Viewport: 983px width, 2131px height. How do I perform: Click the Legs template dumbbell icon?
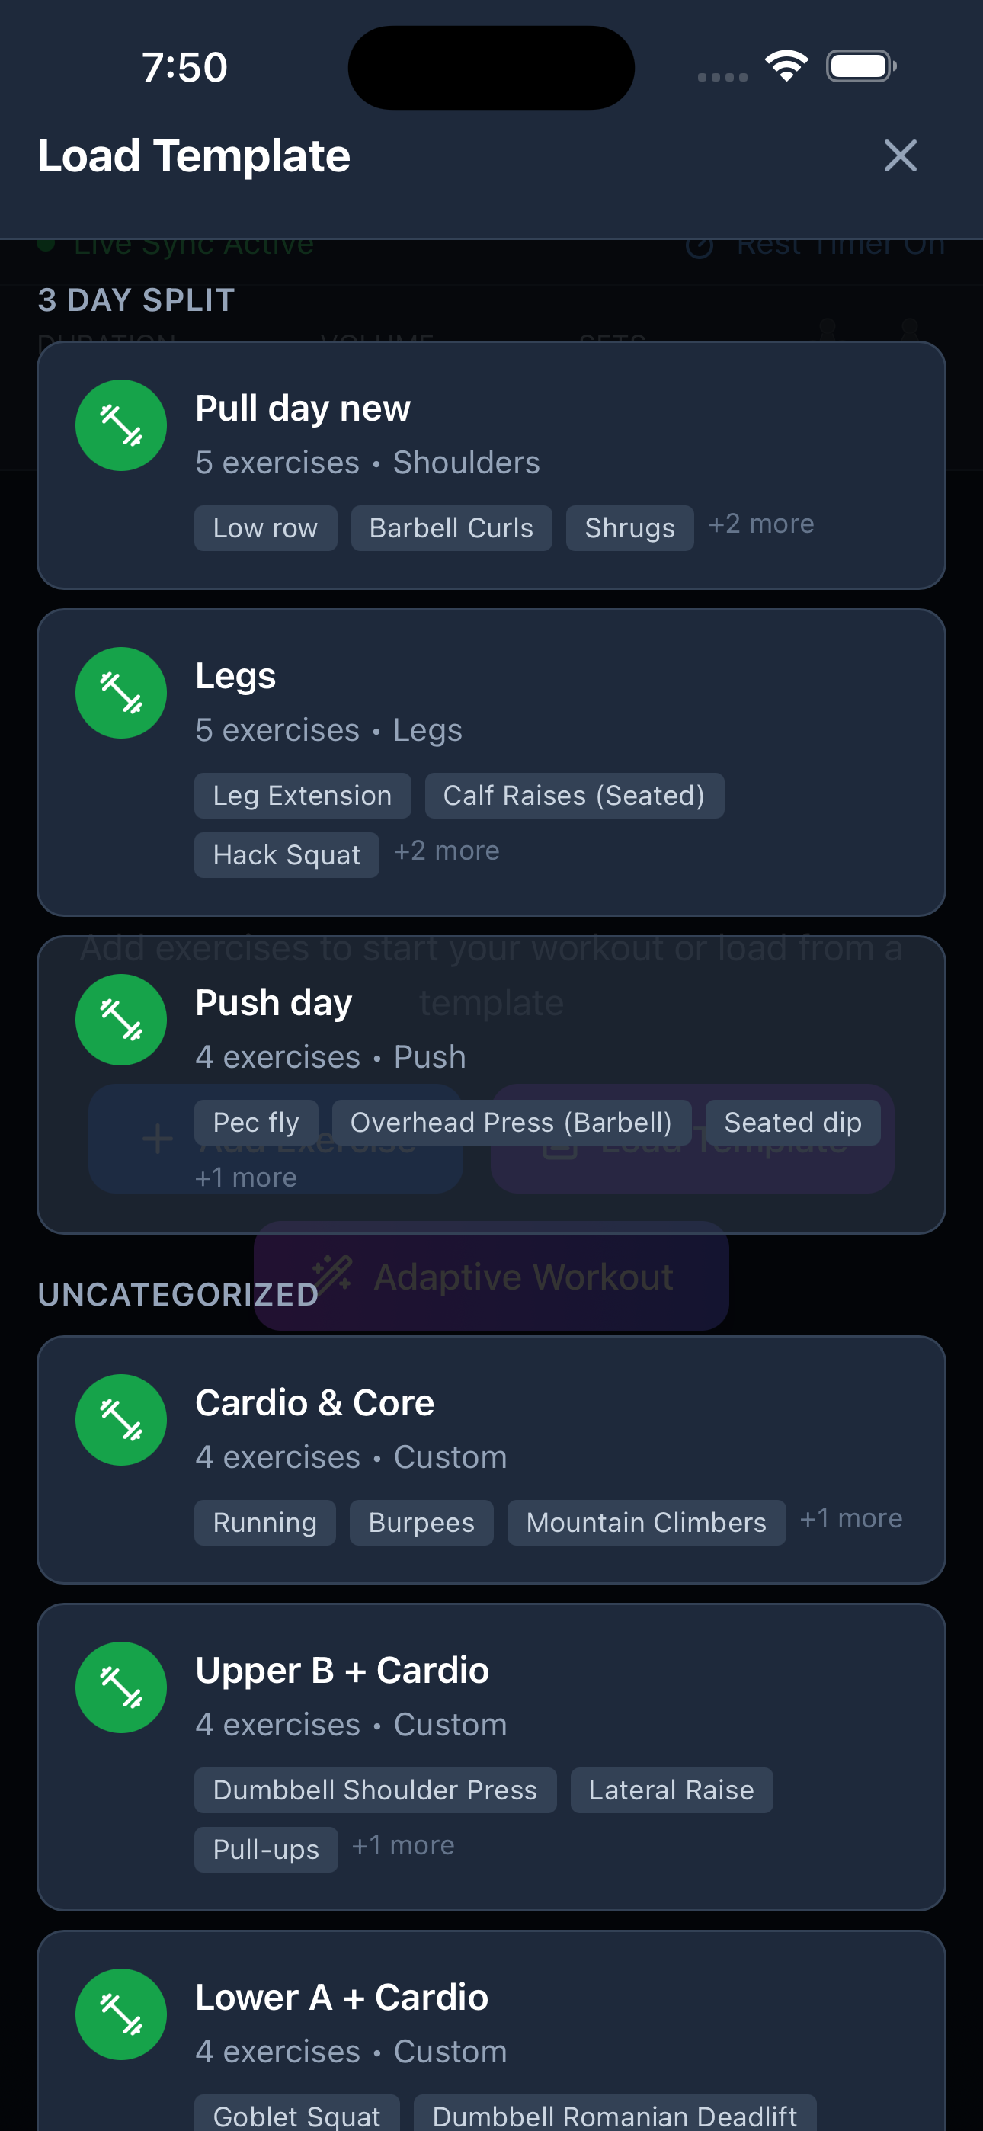(121, 692)
